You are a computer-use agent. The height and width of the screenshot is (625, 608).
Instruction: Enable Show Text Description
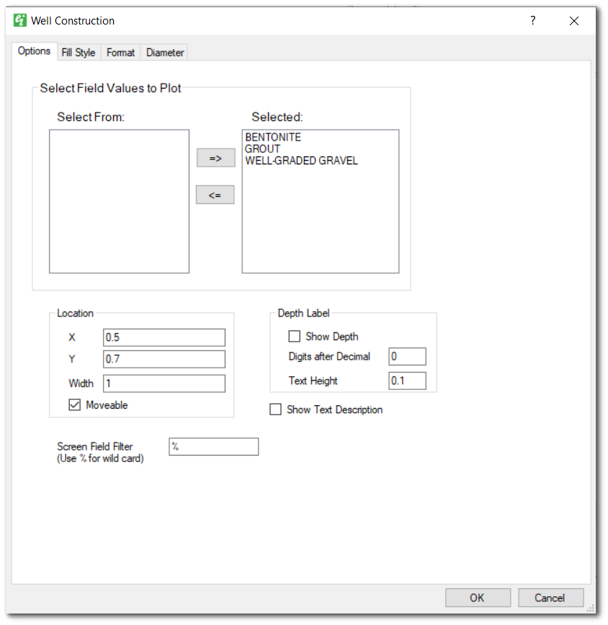[275, 409]
